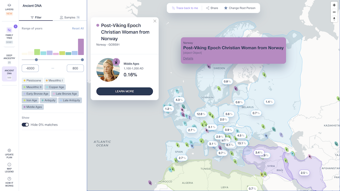Toggle the Pleistocene period filter
This screenshot has height=191, width=340.
coord(32,81)
